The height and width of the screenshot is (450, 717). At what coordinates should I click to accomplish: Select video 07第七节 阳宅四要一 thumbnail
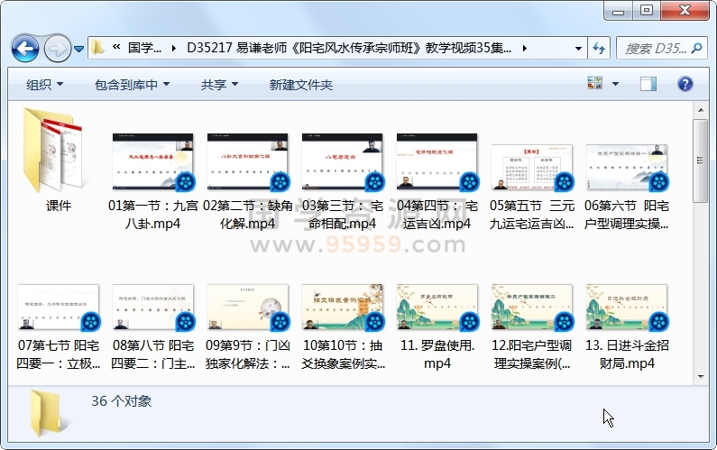tap(58, 307)
